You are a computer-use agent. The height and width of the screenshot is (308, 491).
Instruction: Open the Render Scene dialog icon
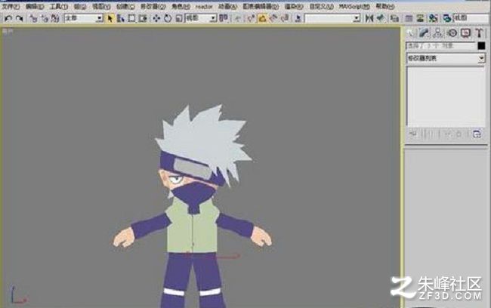pyautogui.click(x=447, y=18)
